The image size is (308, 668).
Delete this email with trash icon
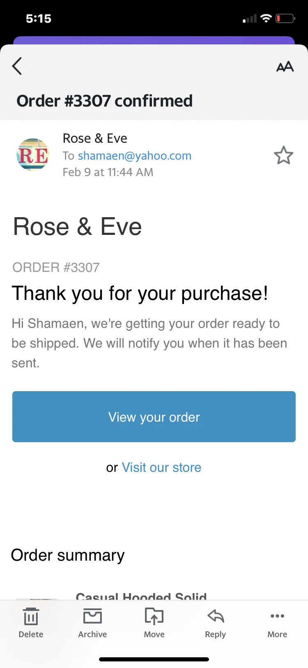click(31, 623)
